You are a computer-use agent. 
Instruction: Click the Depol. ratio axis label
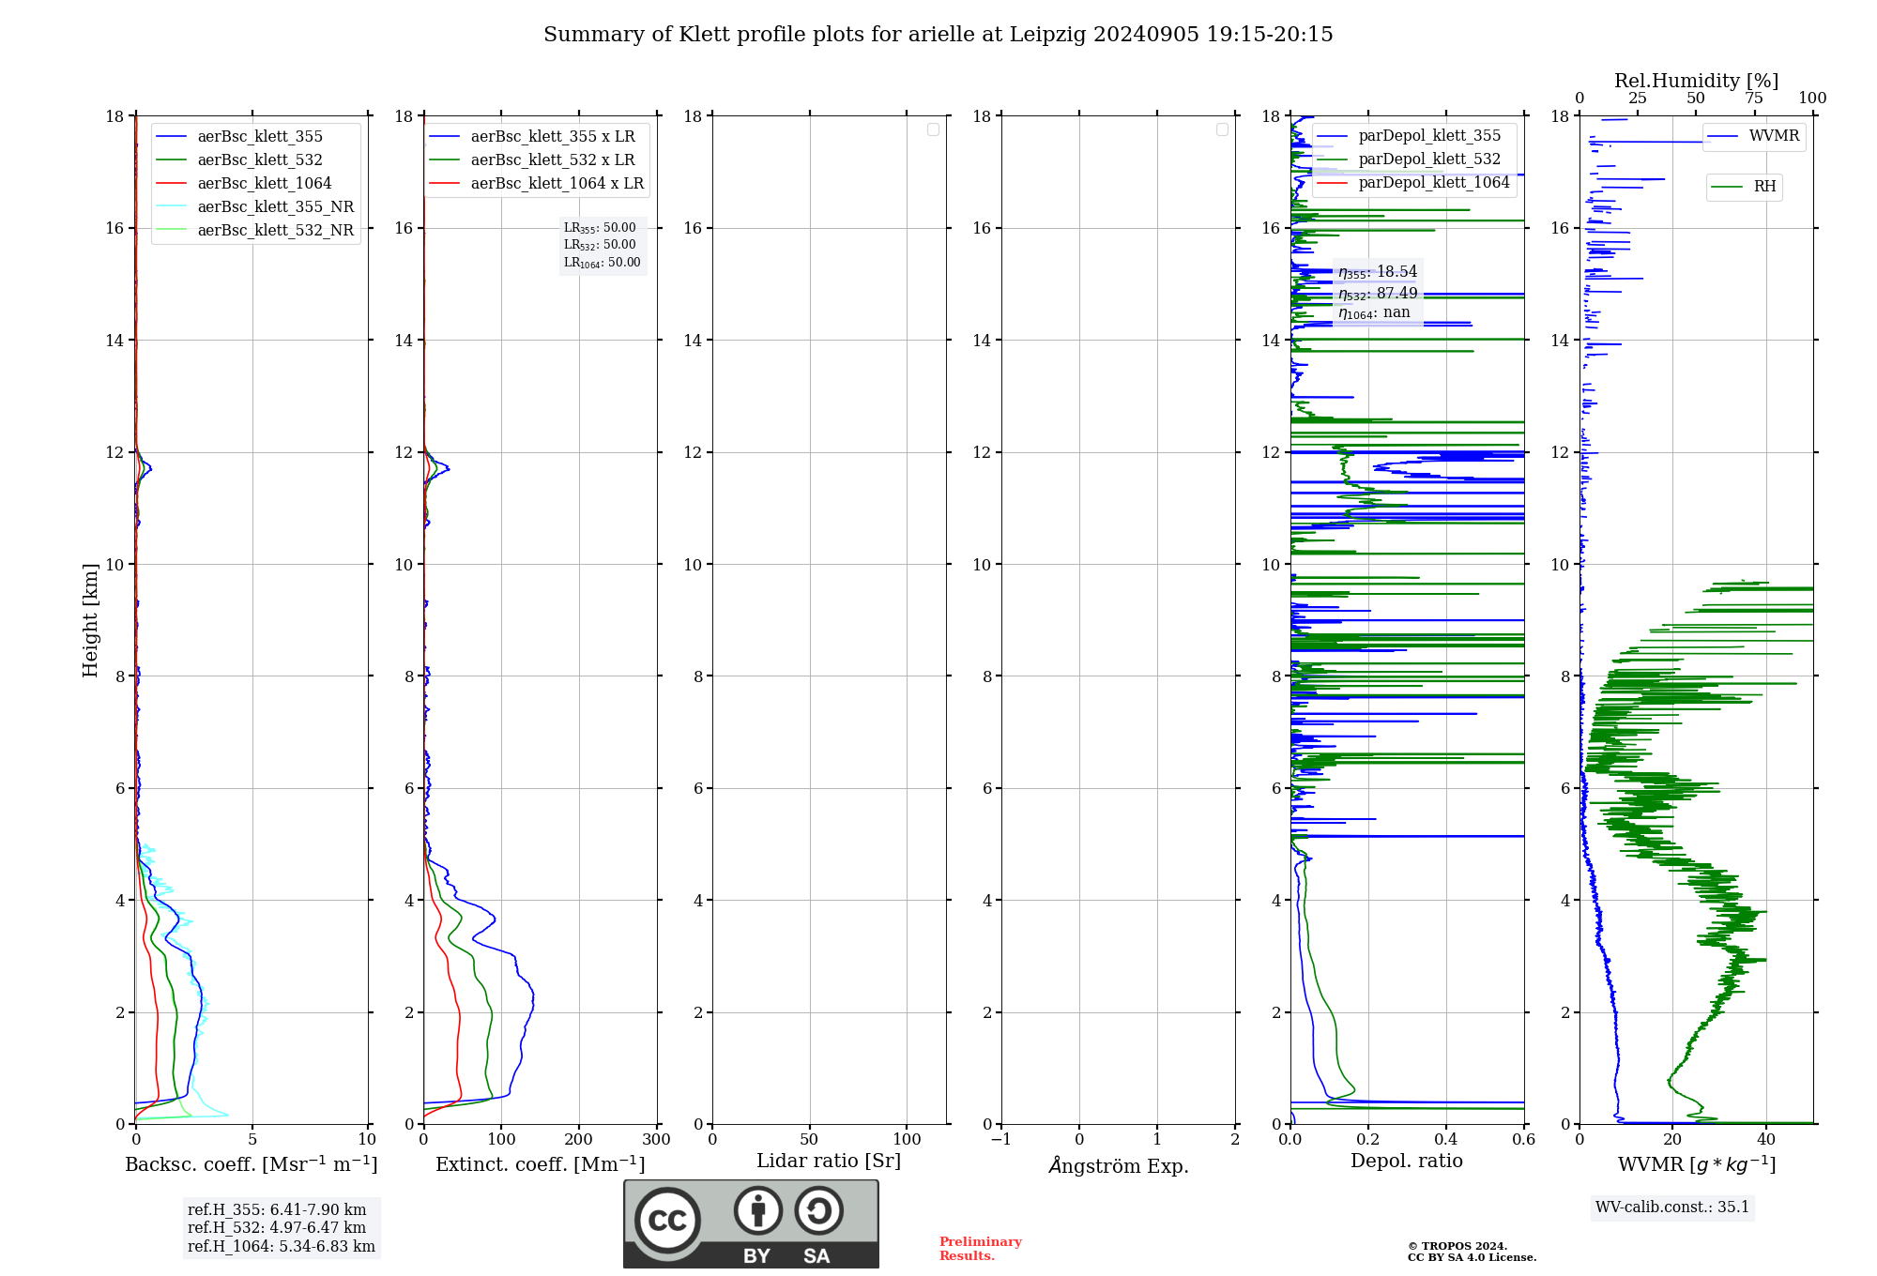tap(1407, 1162)
